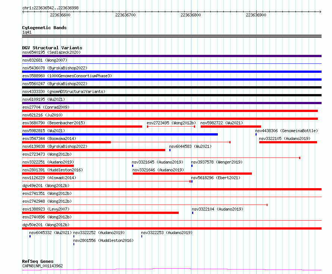Open nsv5618296 (Ebert2021) variant
The image size is (332, 274).
tap(216, 178)
